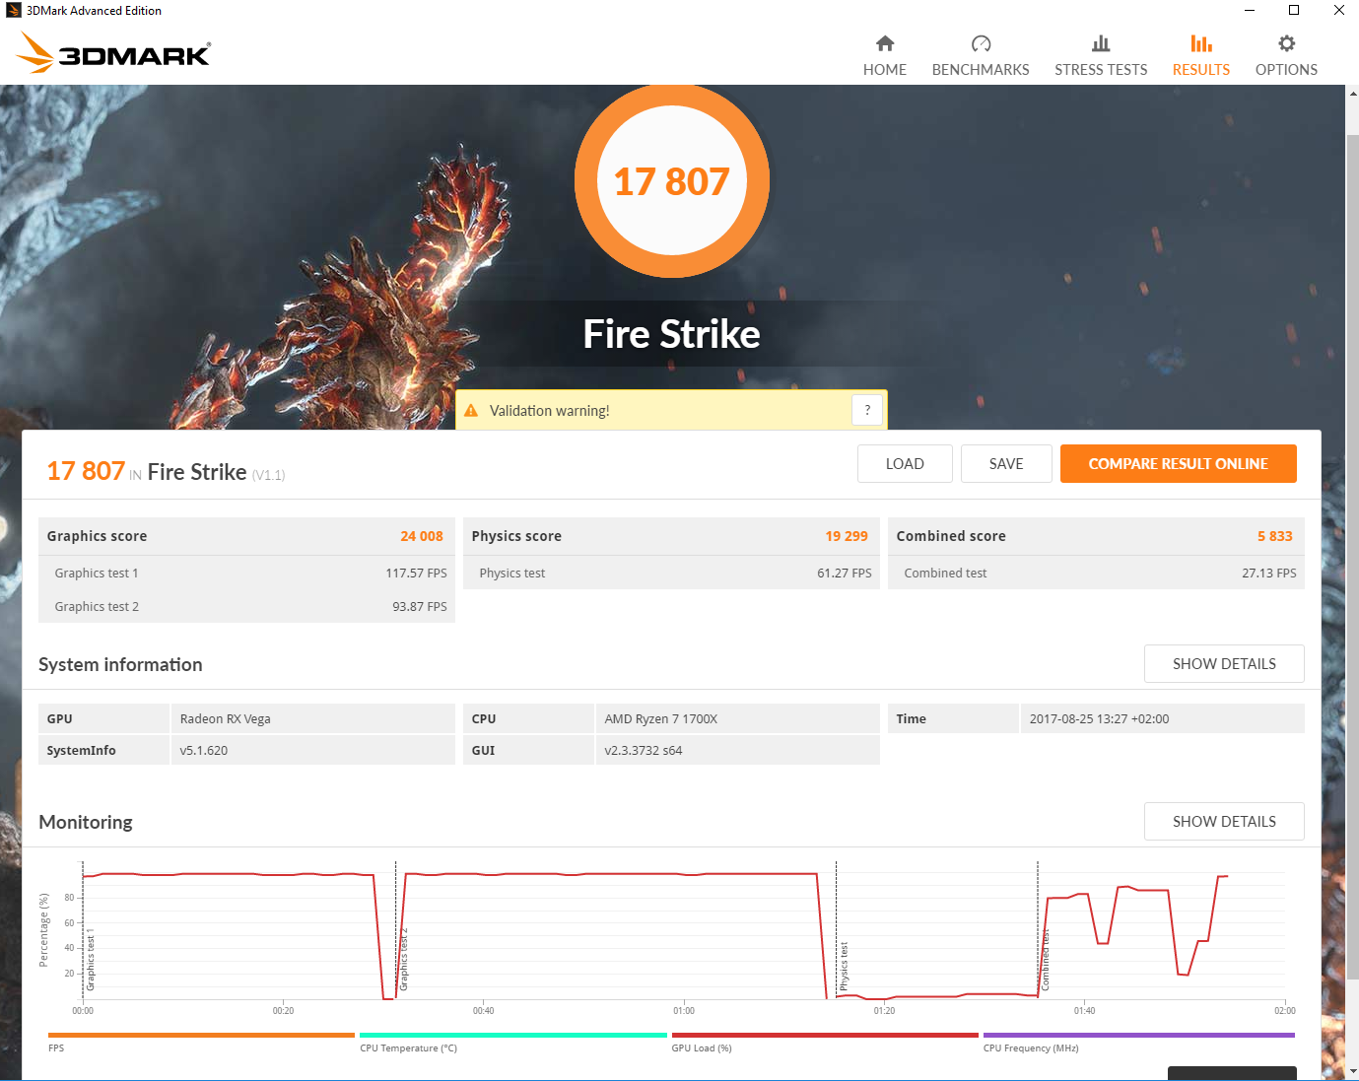Click the AMD Ryzen 7 1700X value
Screen dimensions: 1359x1081
pyautogui.click(x=661, y=719)
